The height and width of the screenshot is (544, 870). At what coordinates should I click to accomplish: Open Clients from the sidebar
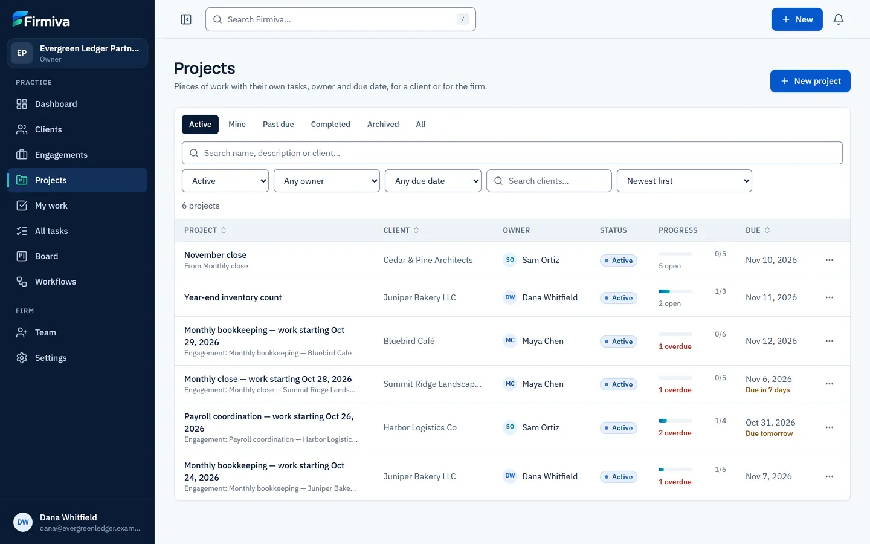click(77, 129)
